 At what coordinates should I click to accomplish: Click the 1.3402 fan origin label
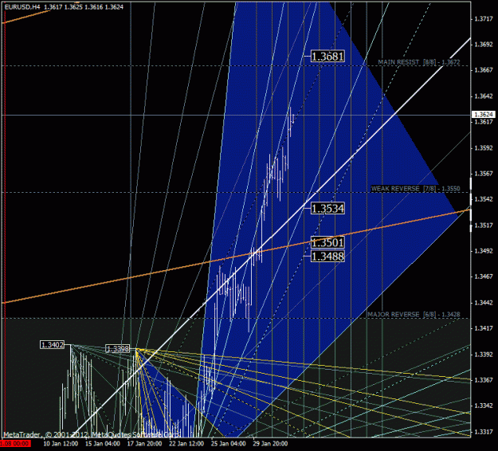click(52, 344)
